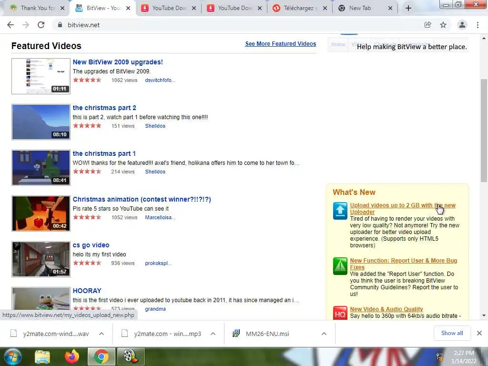Image resolution: width=488 pixels, height=366 pixels.
Task: Rate New BitView 2009 upgrades with stars
Action: pos(87,80)
